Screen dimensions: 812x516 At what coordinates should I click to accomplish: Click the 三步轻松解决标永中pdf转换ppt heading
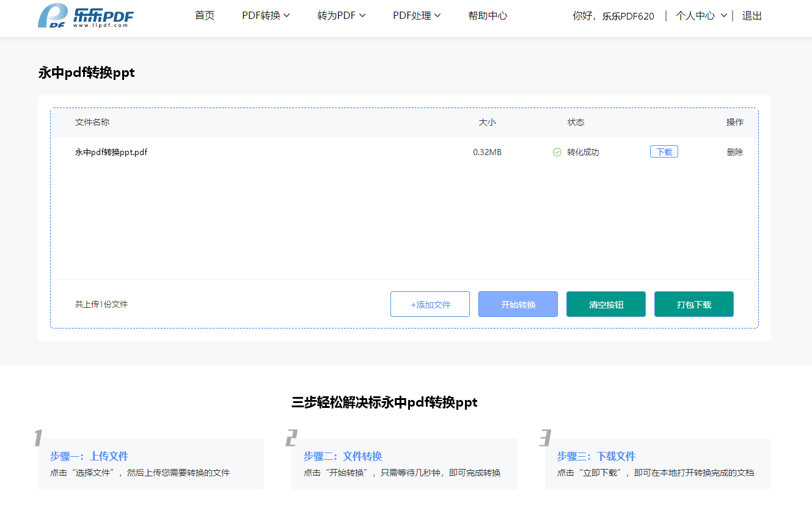click(x=384, y=402)
